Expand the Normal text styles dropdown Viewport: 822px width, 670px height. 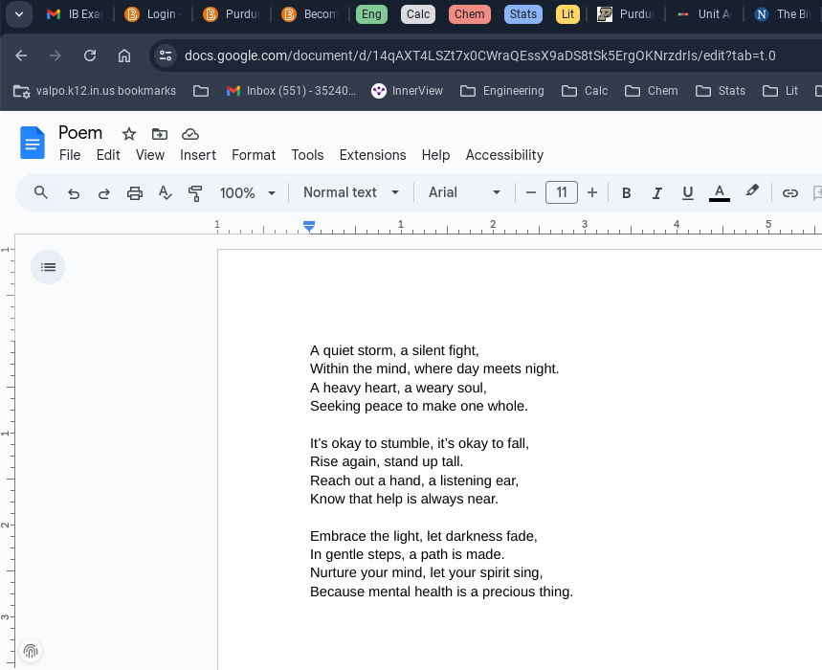[351, 192]
